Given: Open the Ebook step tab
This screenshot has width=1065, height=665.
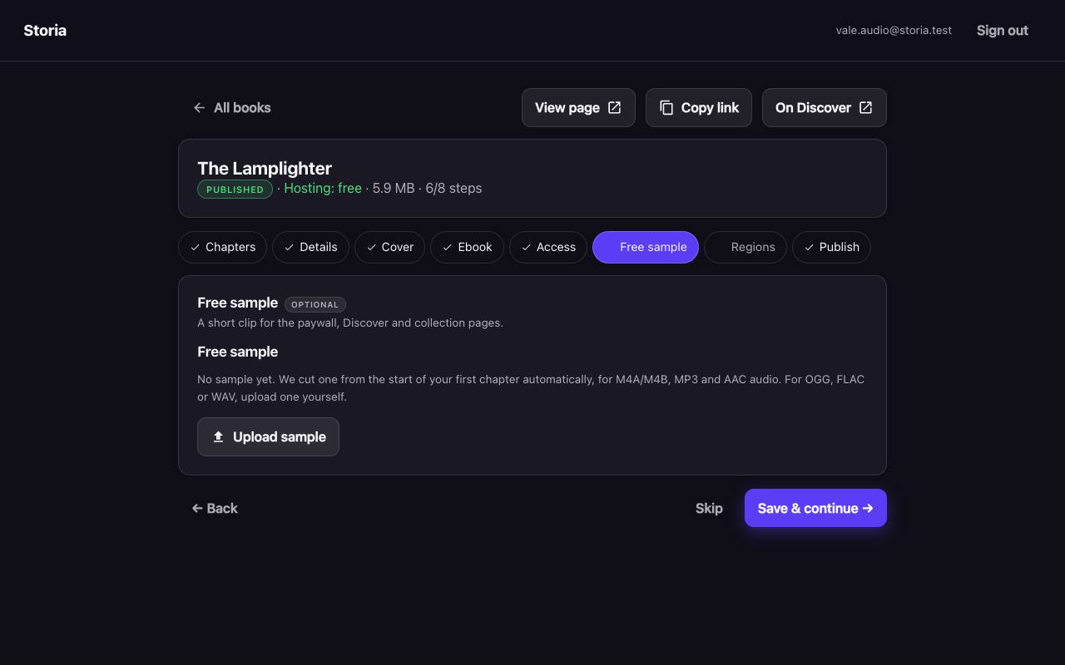Looking at the screenshot, I should point(467,247).
